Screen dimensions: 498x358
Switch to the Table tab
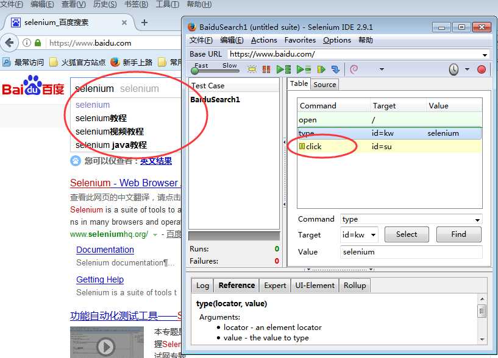point(299,84)
